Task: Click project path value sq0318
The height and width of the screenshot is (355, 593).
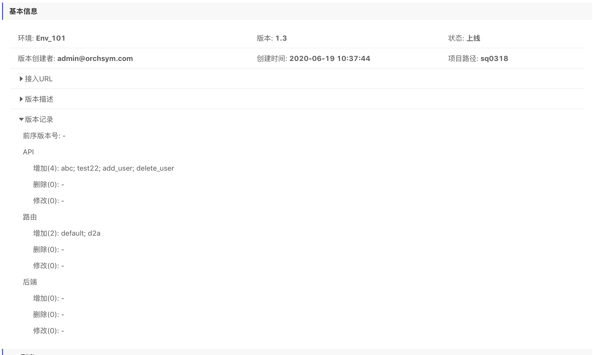Action: pyautogui.click(x=494, y=59)
